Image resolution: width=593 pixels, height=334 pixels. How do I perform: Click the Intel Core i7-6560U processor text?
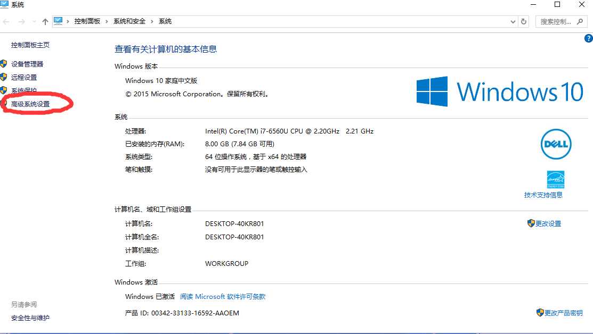(x=289, y=131)
